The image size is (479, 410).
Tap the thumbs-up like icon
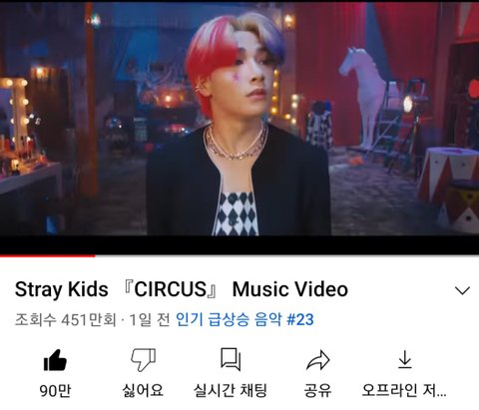pos(55,360)
